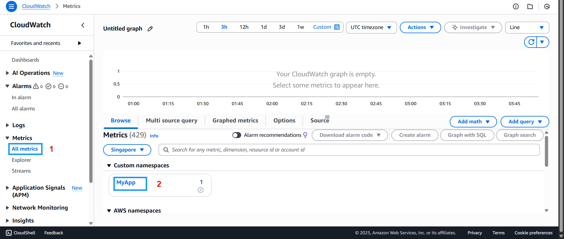564x239 pixels.
Task: Open the custom time range calendar icon
Action: 337,27
